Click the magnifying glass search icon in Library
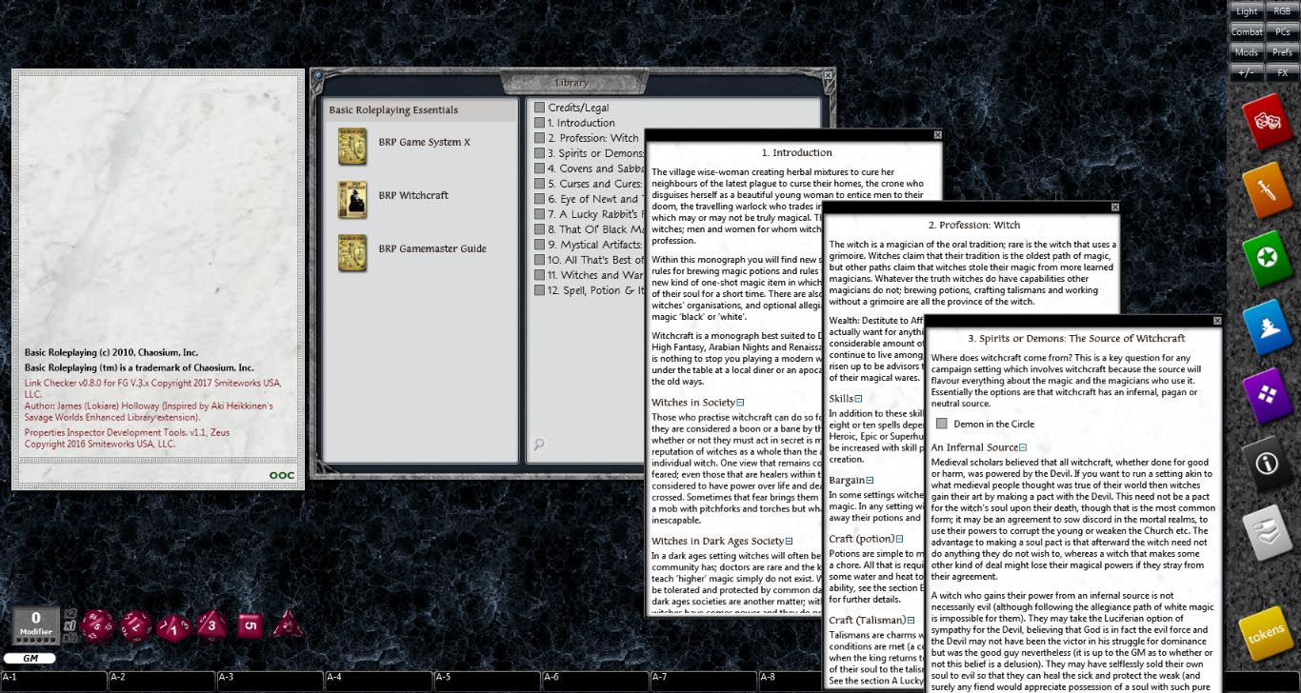 tap(538, 444)
